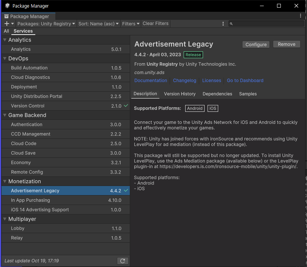This screenshot has height=267, width=307.
Task: Click the Package Manager window tab
Action: 28,16
